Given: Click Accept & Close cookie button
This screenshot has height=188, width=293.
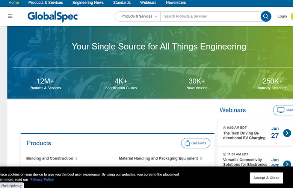Looking at the screenshot, I should click(x=266, y=178).
